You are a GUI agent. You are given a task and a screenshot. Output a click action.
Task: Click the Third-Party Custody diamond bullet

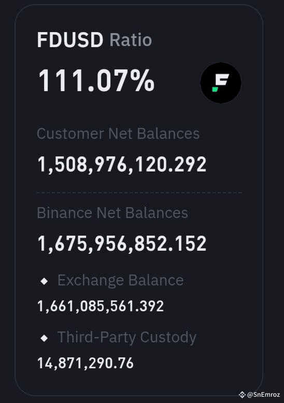coord(44,338)
